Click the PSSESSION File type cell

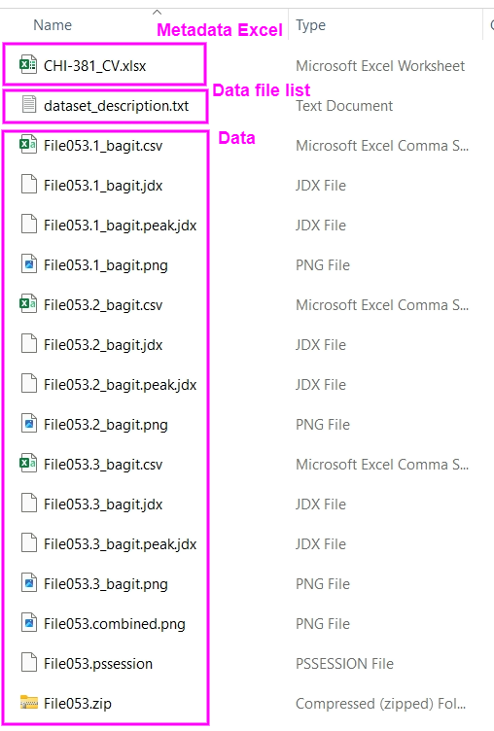coord(344,664)
